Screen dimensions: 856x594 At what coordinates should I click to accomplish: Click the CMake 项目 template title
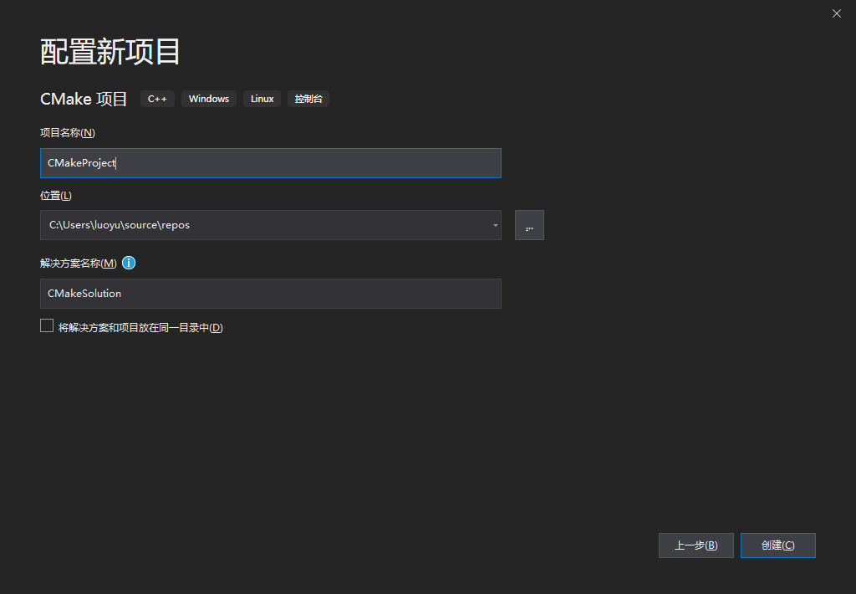pyautogui.click(x=84, y=99)
